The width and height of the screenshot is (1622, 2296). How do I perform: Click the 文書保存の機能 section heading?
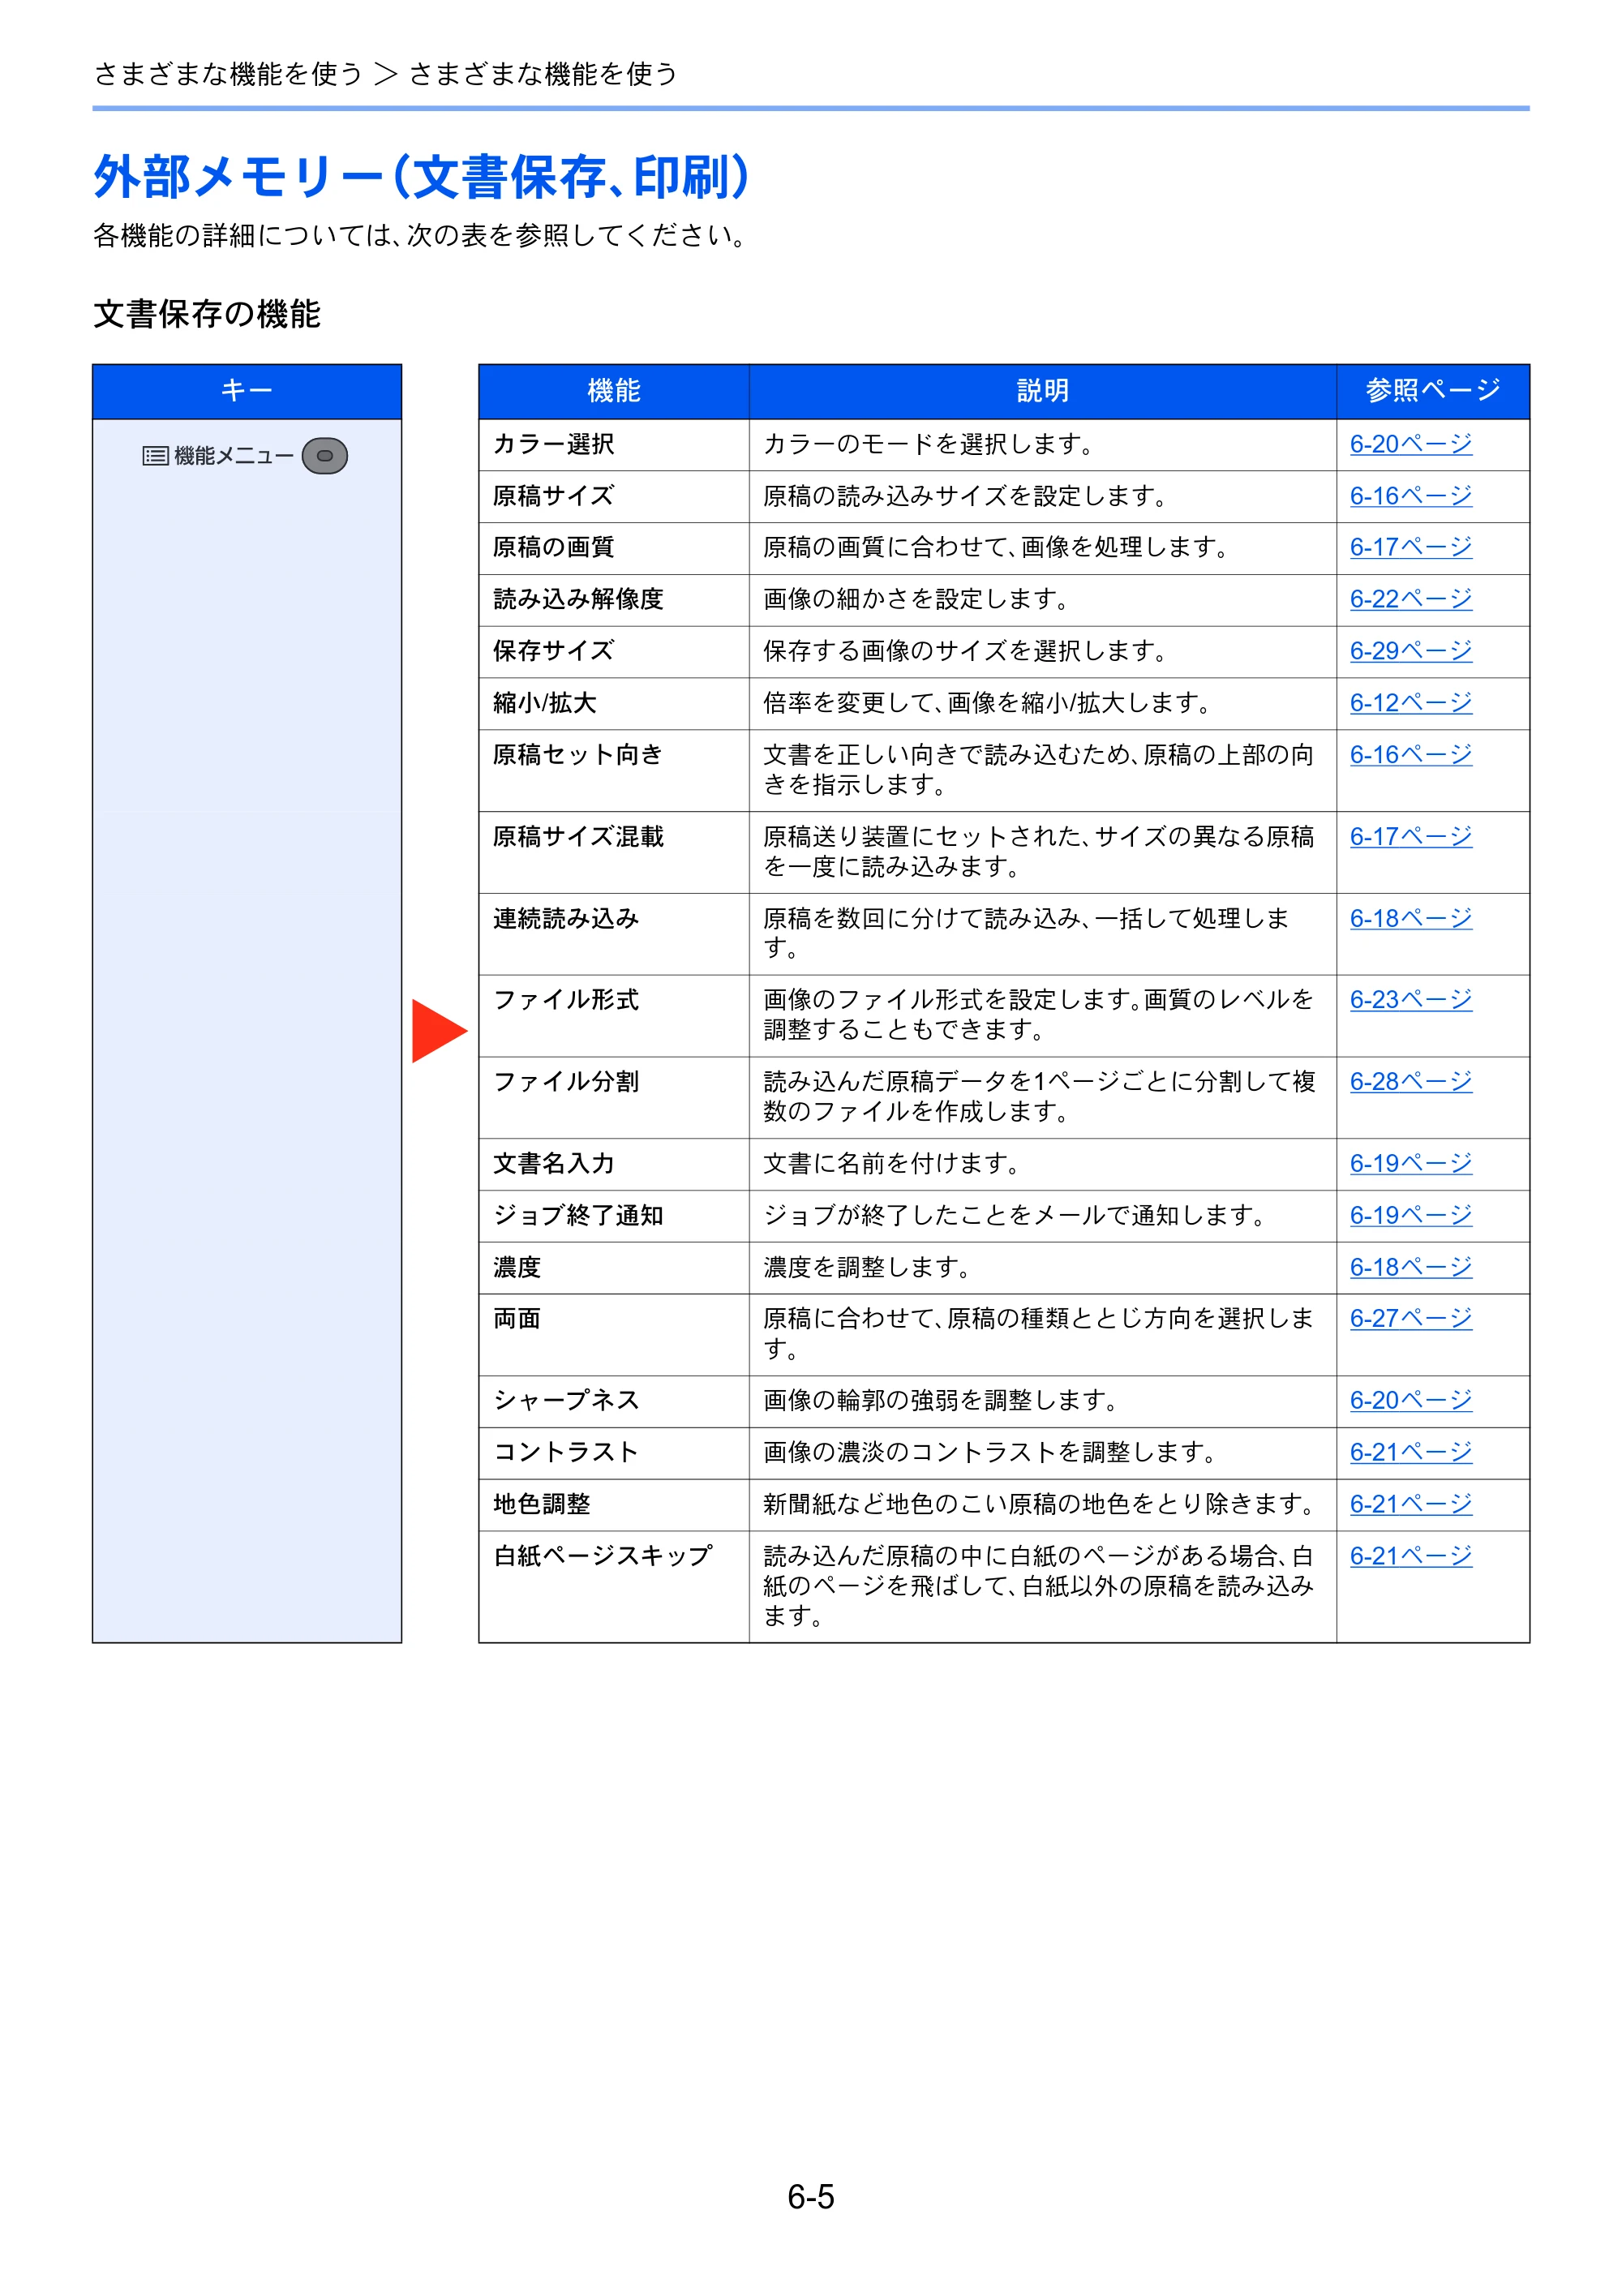[x=207, y=314]
